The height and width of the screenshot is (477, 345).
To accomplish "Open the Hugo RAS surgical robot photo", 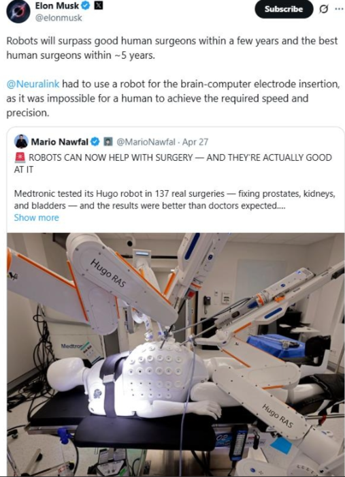I will (176, 355).
